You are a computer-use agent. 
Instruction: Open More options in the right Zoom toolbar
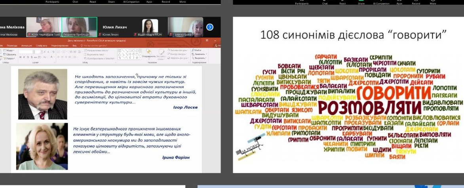(x=432, y=3)
